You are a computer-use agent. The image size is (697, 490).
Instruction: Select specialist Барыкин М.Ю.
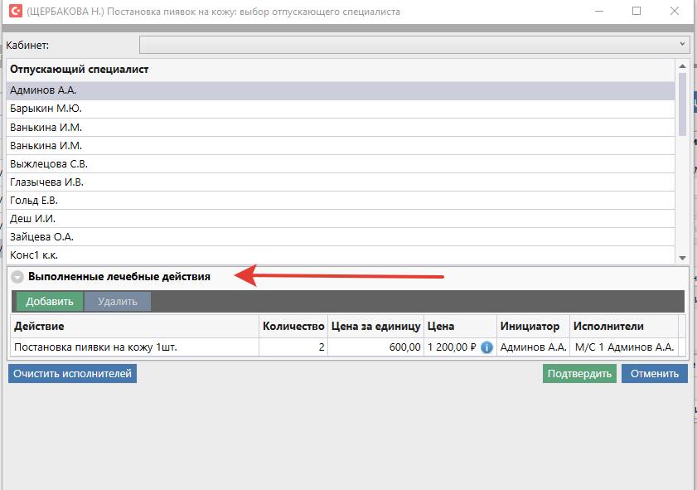point(46,109)
